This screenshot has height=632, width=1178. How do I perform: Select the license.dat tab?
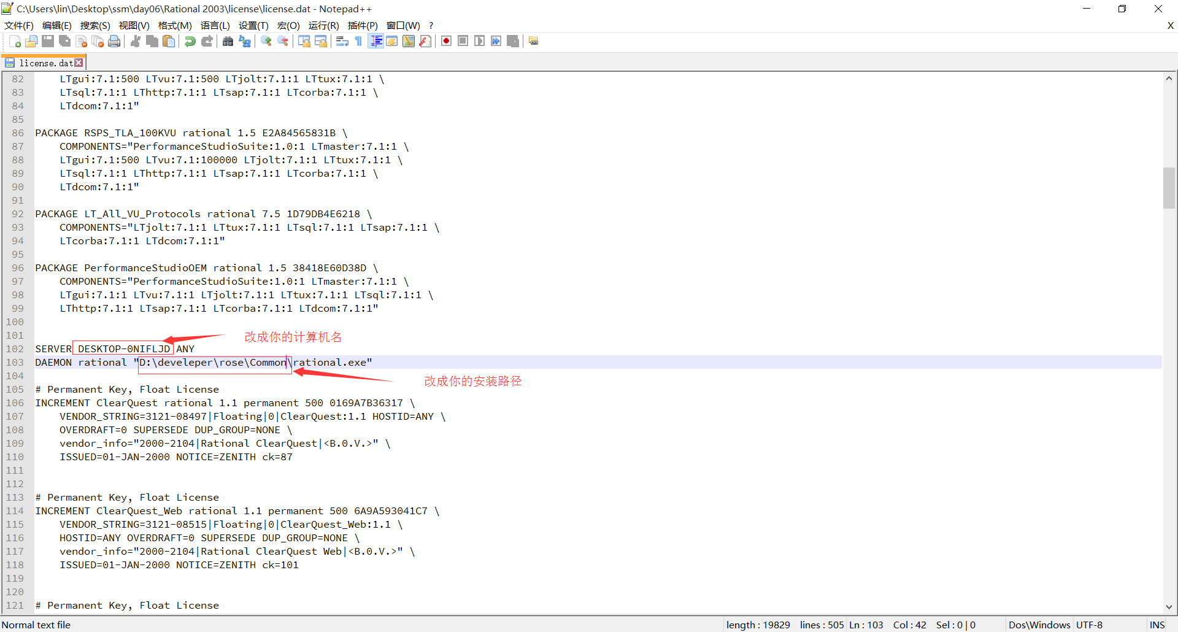(x=43, y=63)
